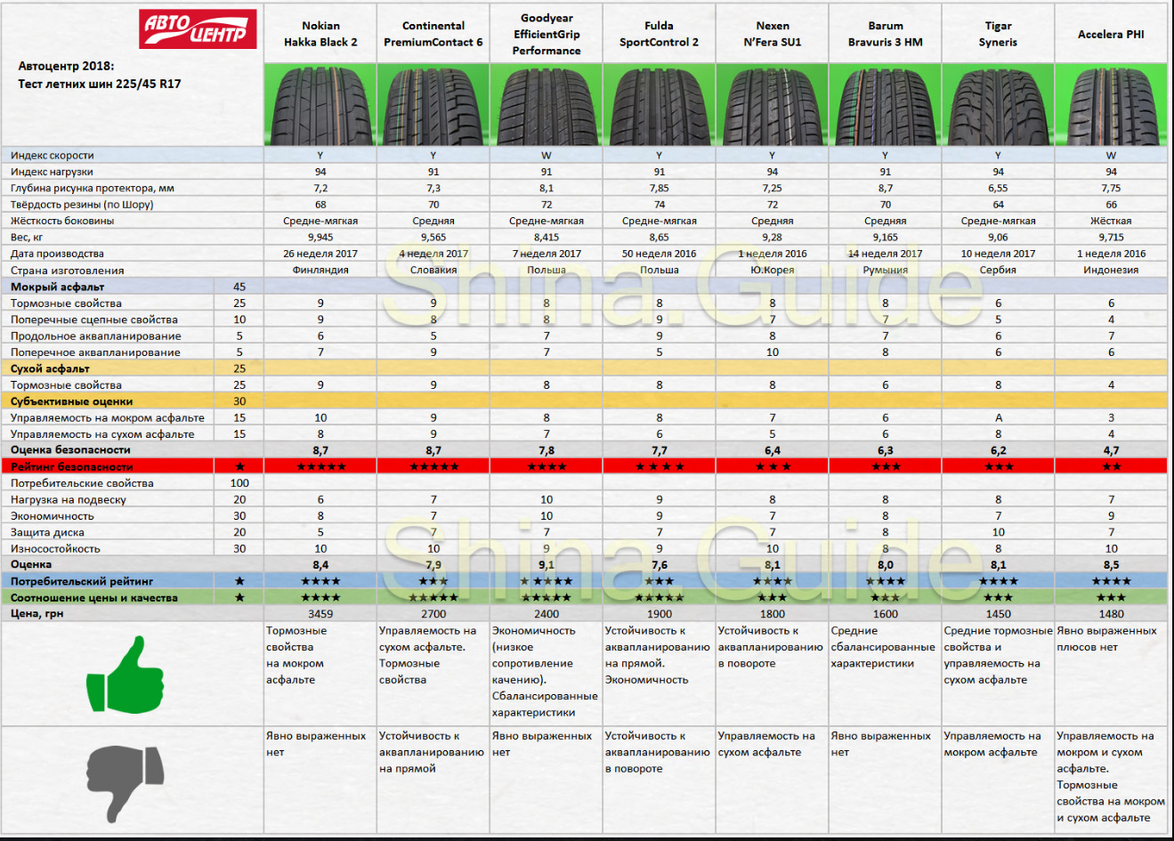Click the title 'Тест летних шин 225/45 R17'
The width and height of the screenshot is (1174, 841).
[100, 84]
